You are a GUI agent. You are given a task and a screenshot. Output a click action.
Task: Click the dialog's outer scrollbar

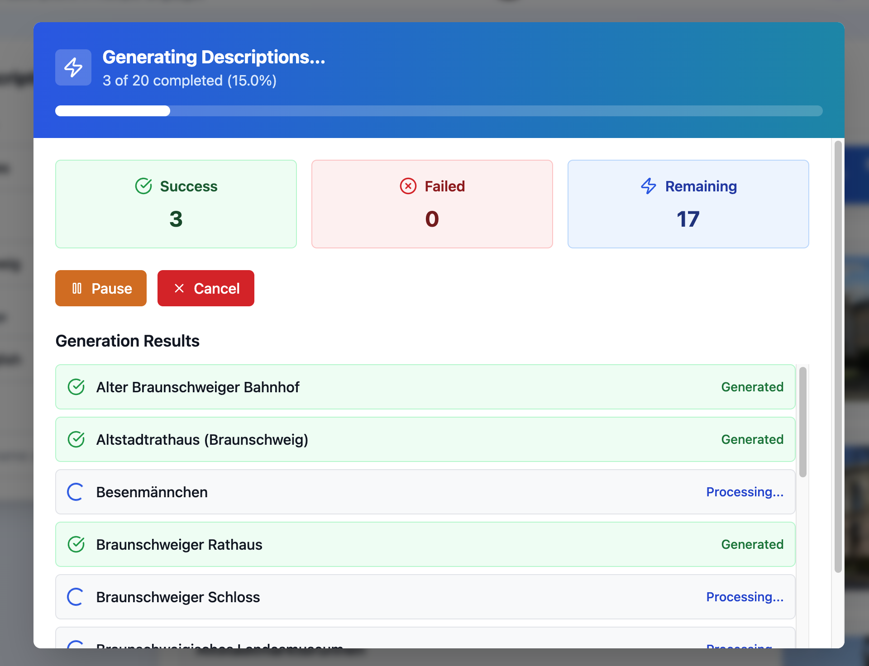click(838, 357)
